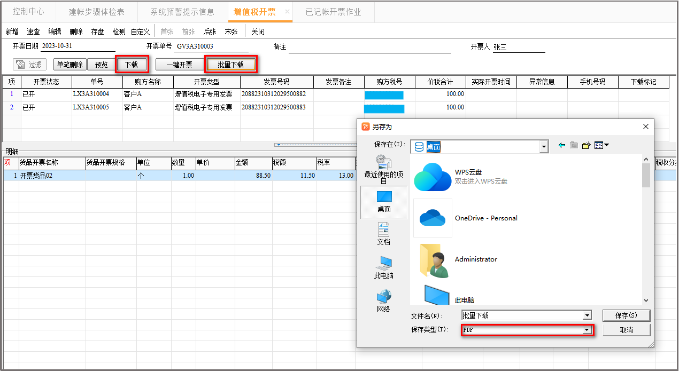Click the 一键开票 button
Viewport: 679px width, 372px height.
(x=179, y=65)
